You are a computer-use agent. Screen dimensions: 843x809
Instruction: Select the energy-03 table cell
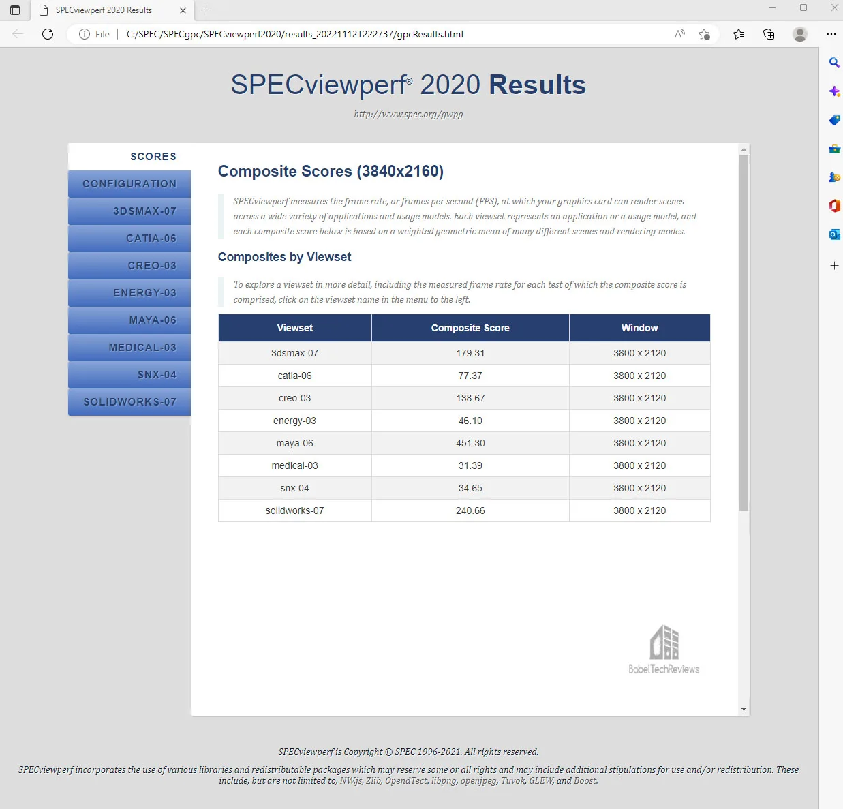click(x=295, y=421)
